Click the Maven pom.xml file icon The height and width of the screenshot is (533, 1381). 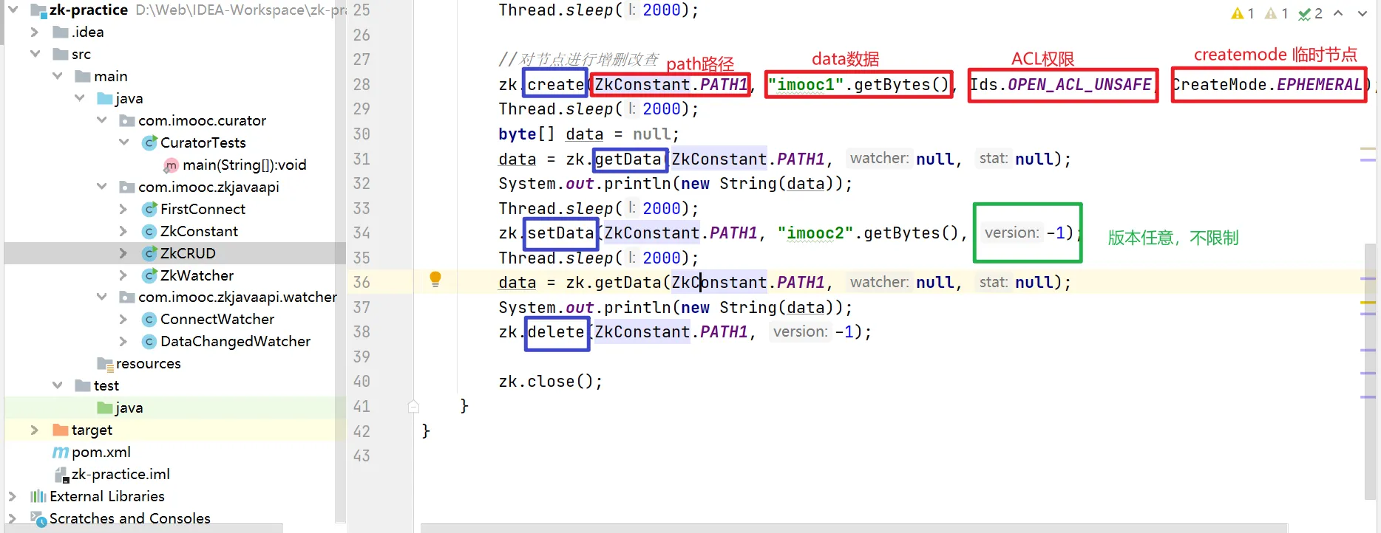click(x=61, y=453)
